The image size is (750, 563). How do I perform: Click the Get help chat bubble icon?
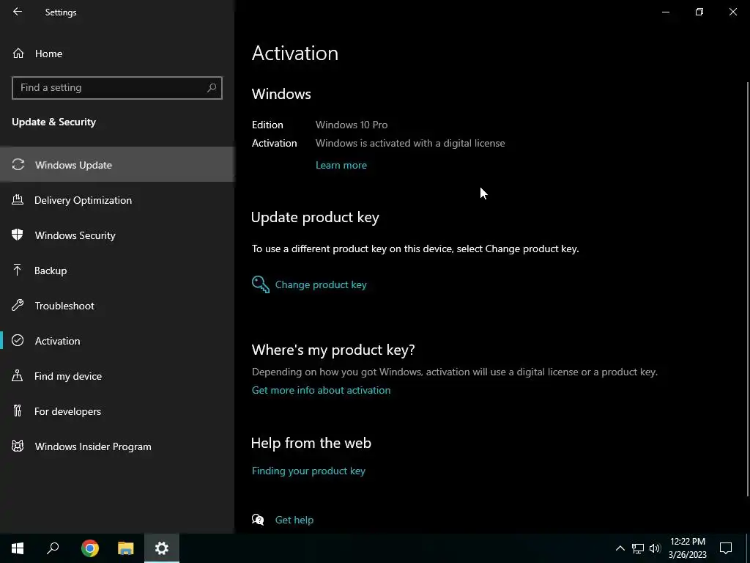258,520
